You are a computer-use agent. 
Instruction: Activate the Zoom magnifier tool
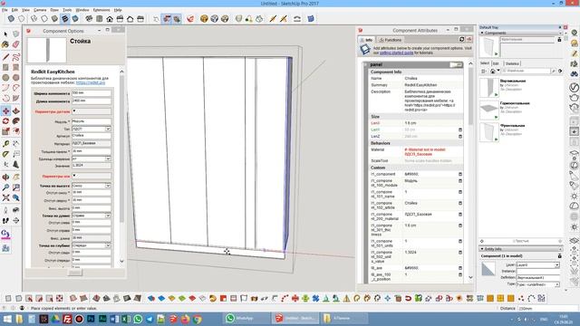(5, 187)
